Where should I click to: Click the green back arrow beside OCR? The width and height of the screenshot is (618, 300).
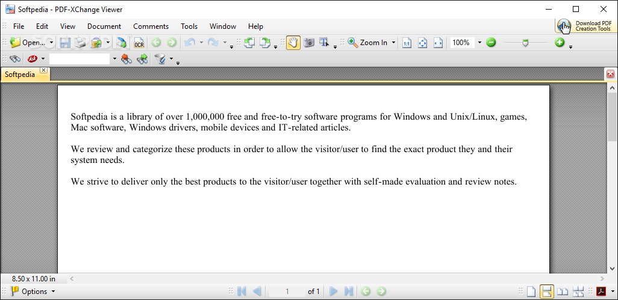point(156,43)
